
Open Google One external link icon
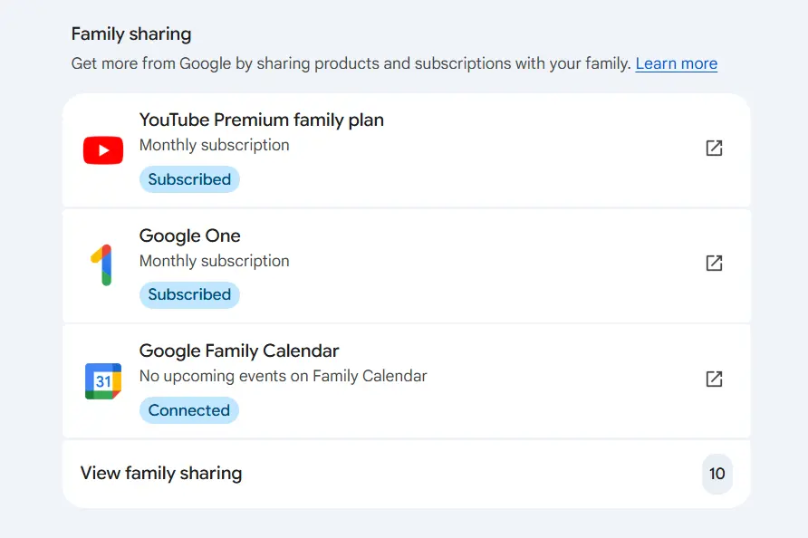coord(714,264)
